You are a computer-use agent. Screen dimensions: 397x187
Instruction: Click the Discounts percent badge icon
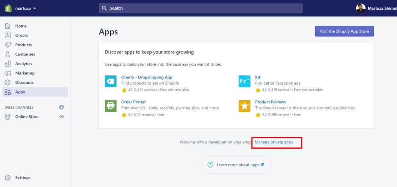coord(8,82)
